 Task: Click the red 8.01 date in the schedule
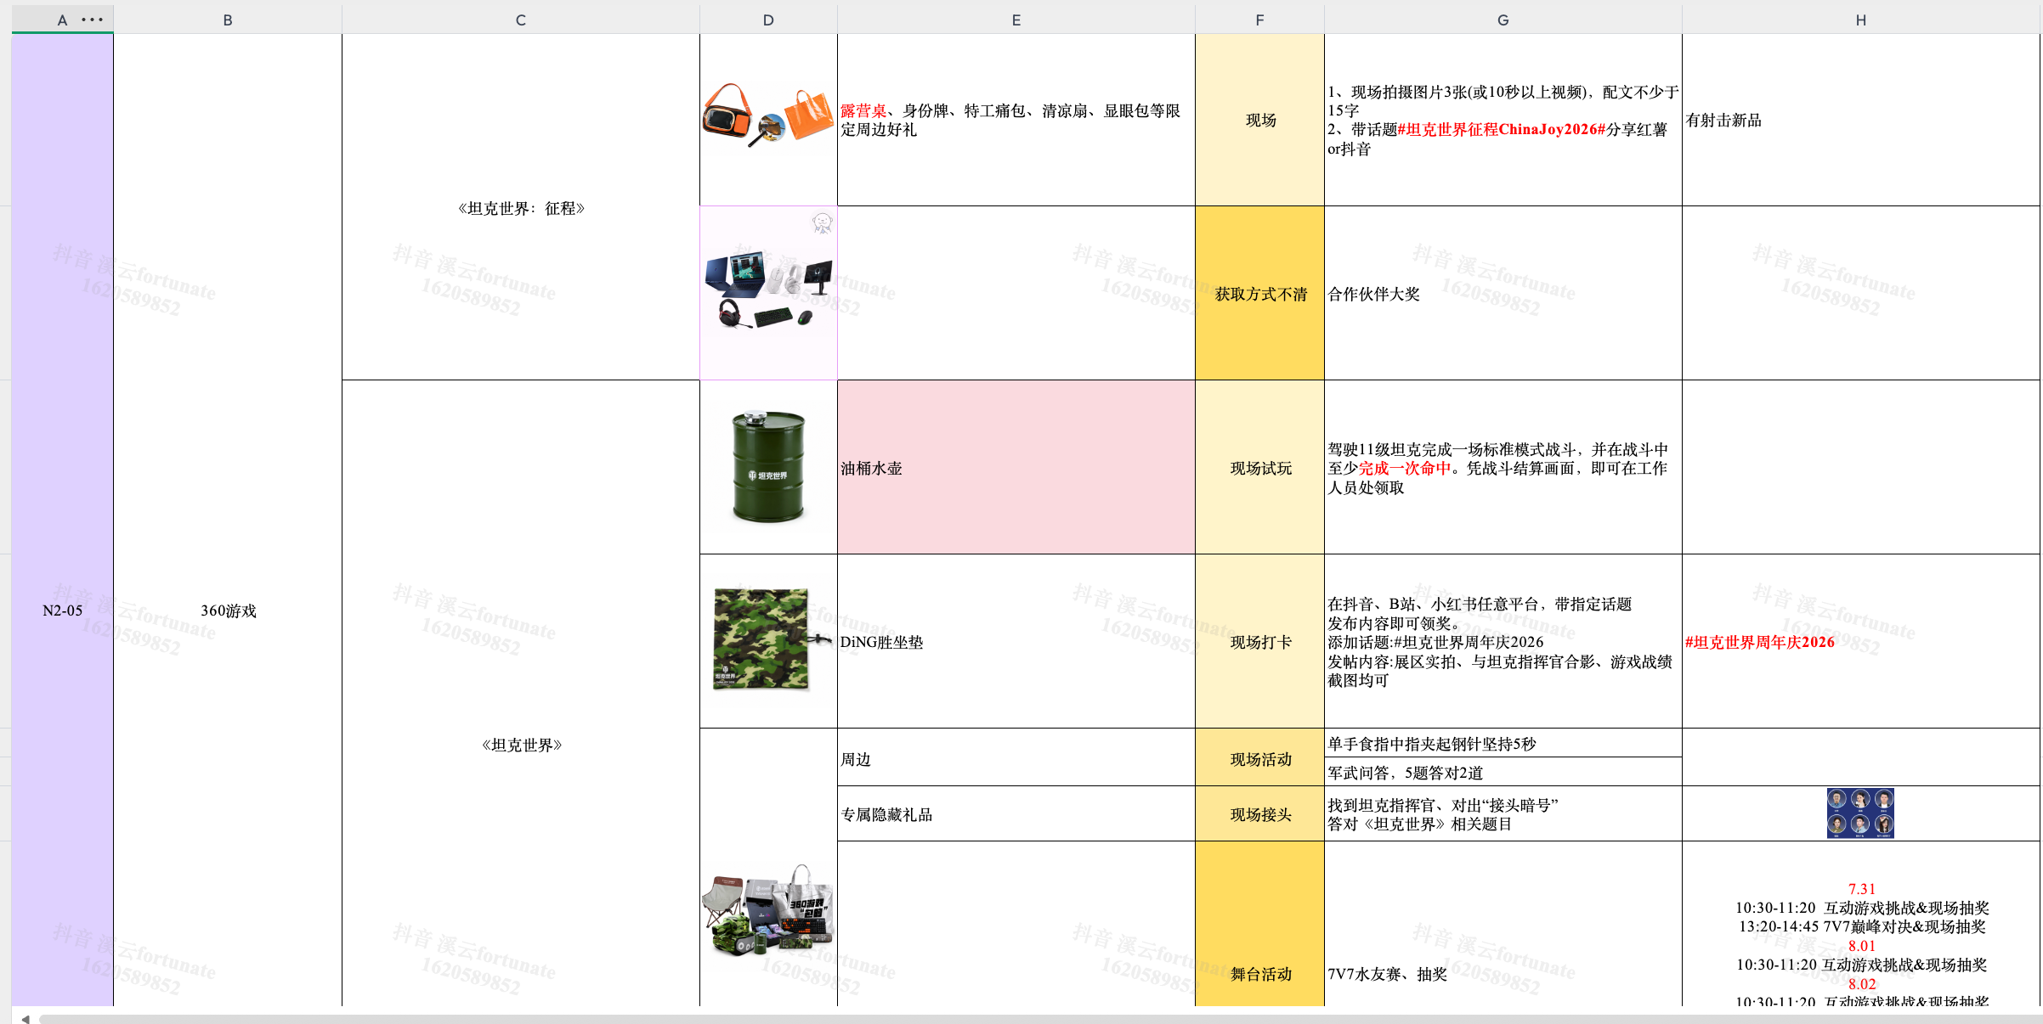pyautogui.click(x=1861, y=946)
